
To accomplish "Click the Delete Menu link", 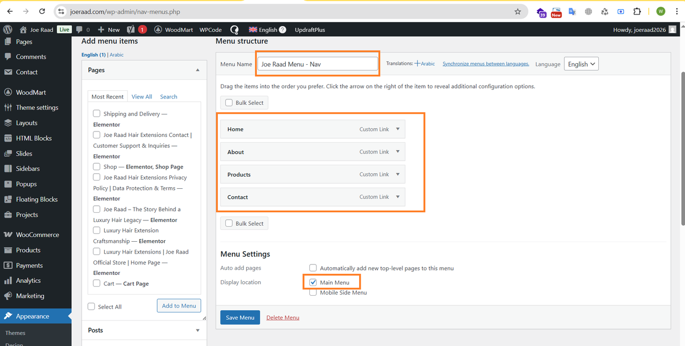I will [x=283, y=318].
